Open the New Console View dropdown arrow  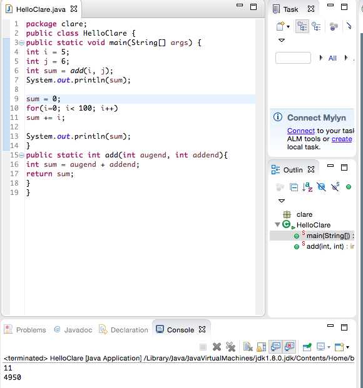click(347, 347)
